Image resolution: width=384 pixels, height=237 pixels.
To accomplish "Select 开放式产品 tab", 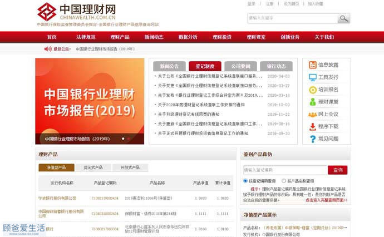I will [x=130, y=167].
